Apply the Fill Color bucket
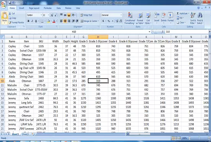 pyautogui.click(x=49, y=21)
